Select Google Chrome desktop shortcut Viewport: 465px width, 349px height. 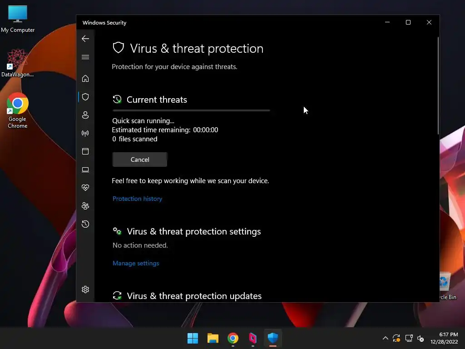[18, 111]
